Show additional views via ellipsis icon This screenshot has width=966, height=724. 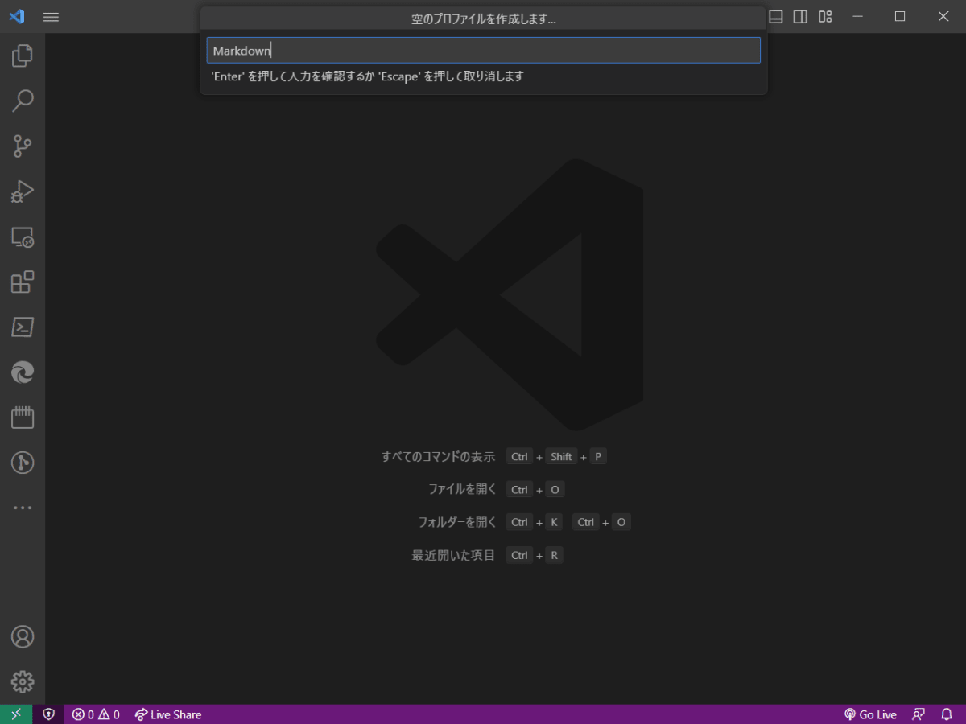[23, 508]
